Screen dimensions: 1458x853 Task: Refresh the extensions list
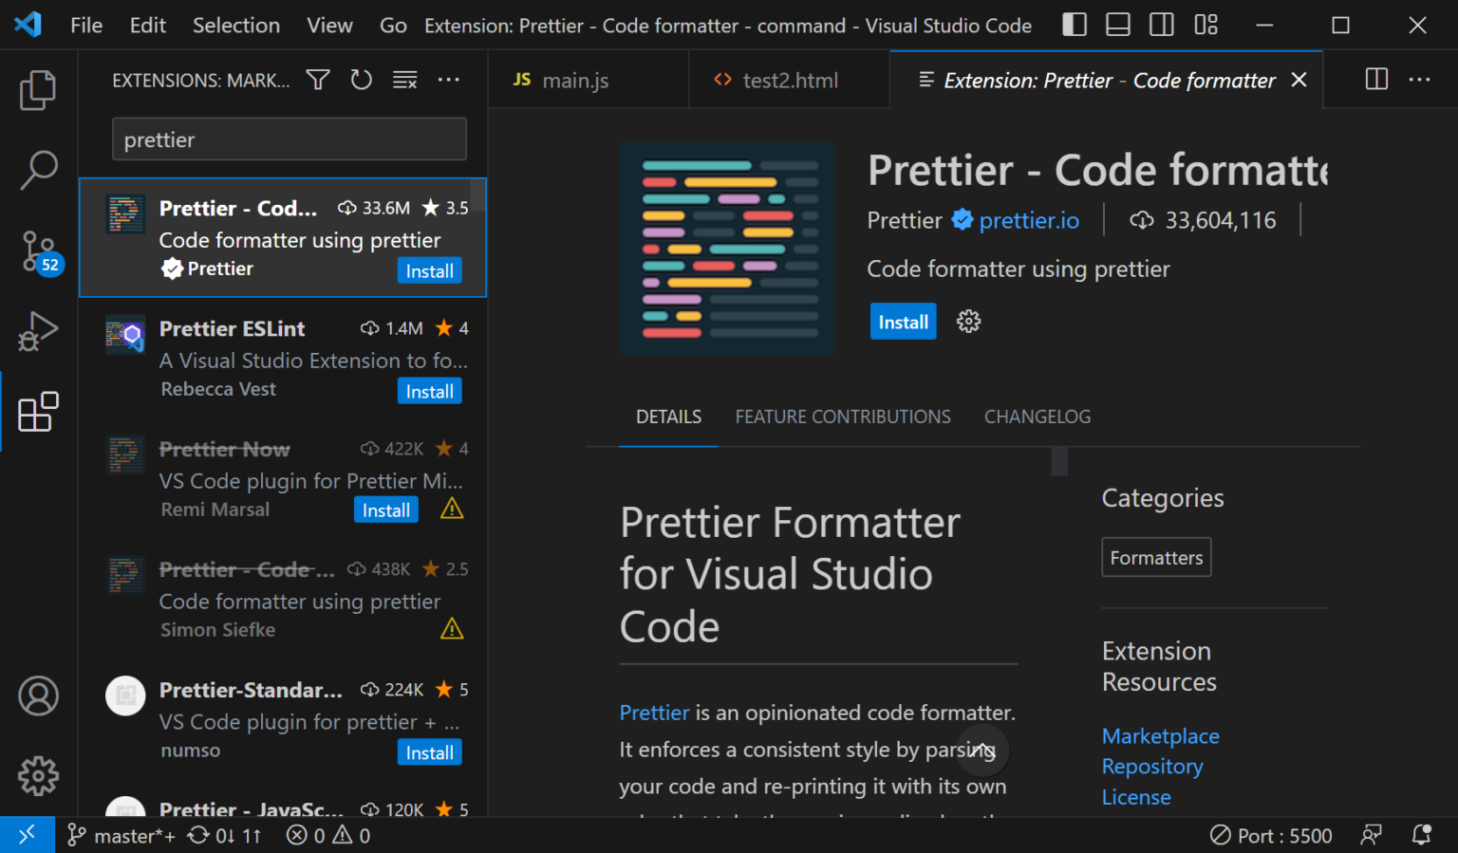361,80
